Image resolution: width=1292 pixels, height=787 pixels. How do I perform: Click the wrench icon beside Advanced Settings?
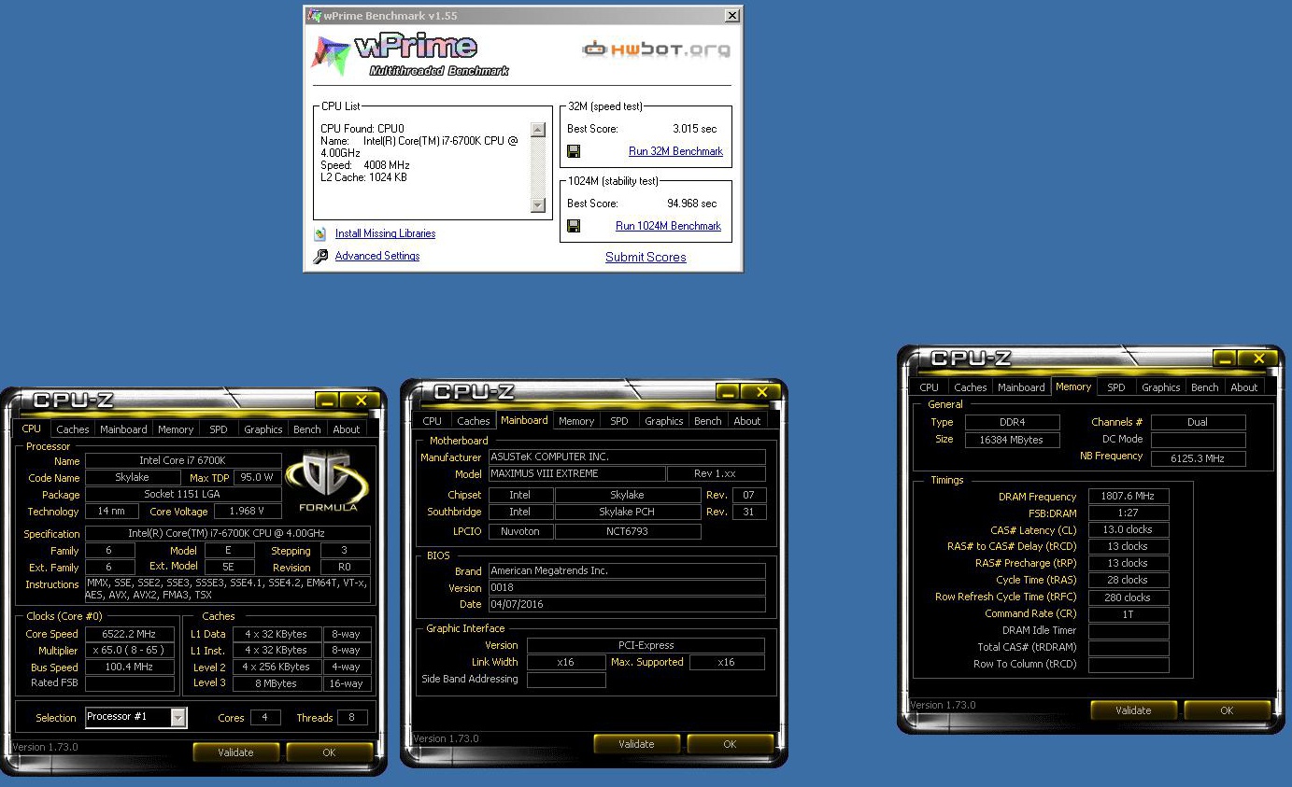(x=320, y=256)
